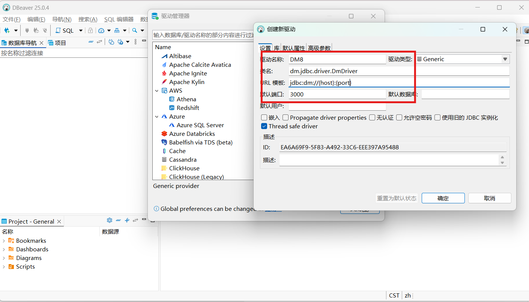Open the SQL editor dropdown arrow
The image size is (529, 302).
80,30
